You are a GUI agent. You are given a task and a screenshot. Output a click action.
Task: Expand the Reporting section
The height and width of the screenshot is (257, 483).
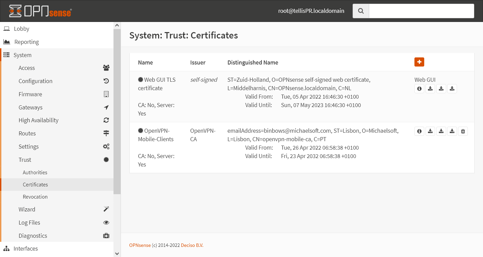[x=26, y=42]
